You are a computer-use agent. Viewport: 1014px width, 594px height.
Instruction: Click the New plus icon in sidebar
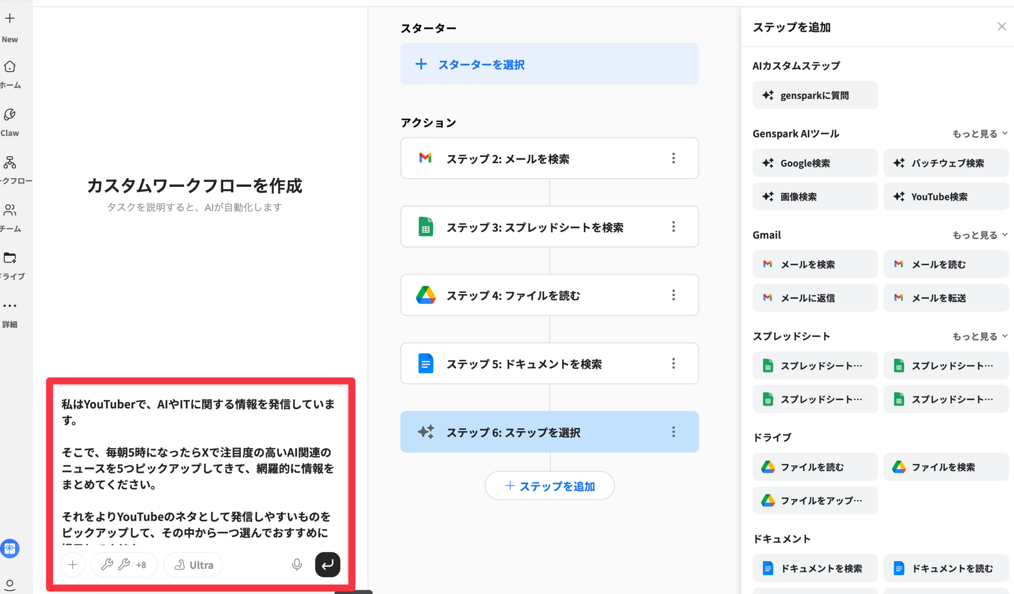coord(10,19)
